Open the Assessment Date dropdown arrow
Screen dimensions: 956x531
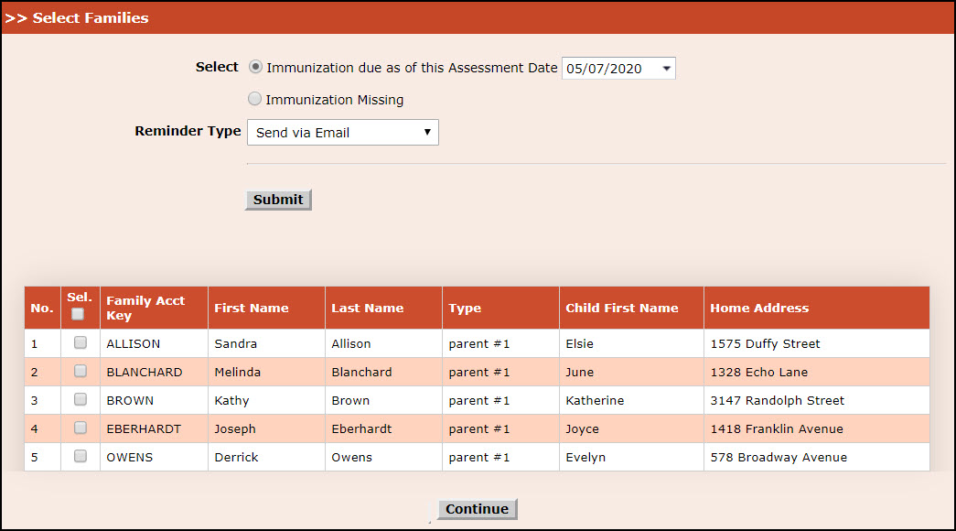tap(666, 69)
